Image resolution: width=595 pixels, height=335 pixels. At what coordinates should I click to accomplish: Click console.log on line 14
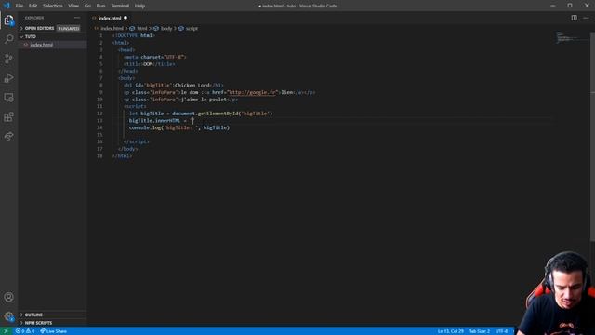point(145,127)
